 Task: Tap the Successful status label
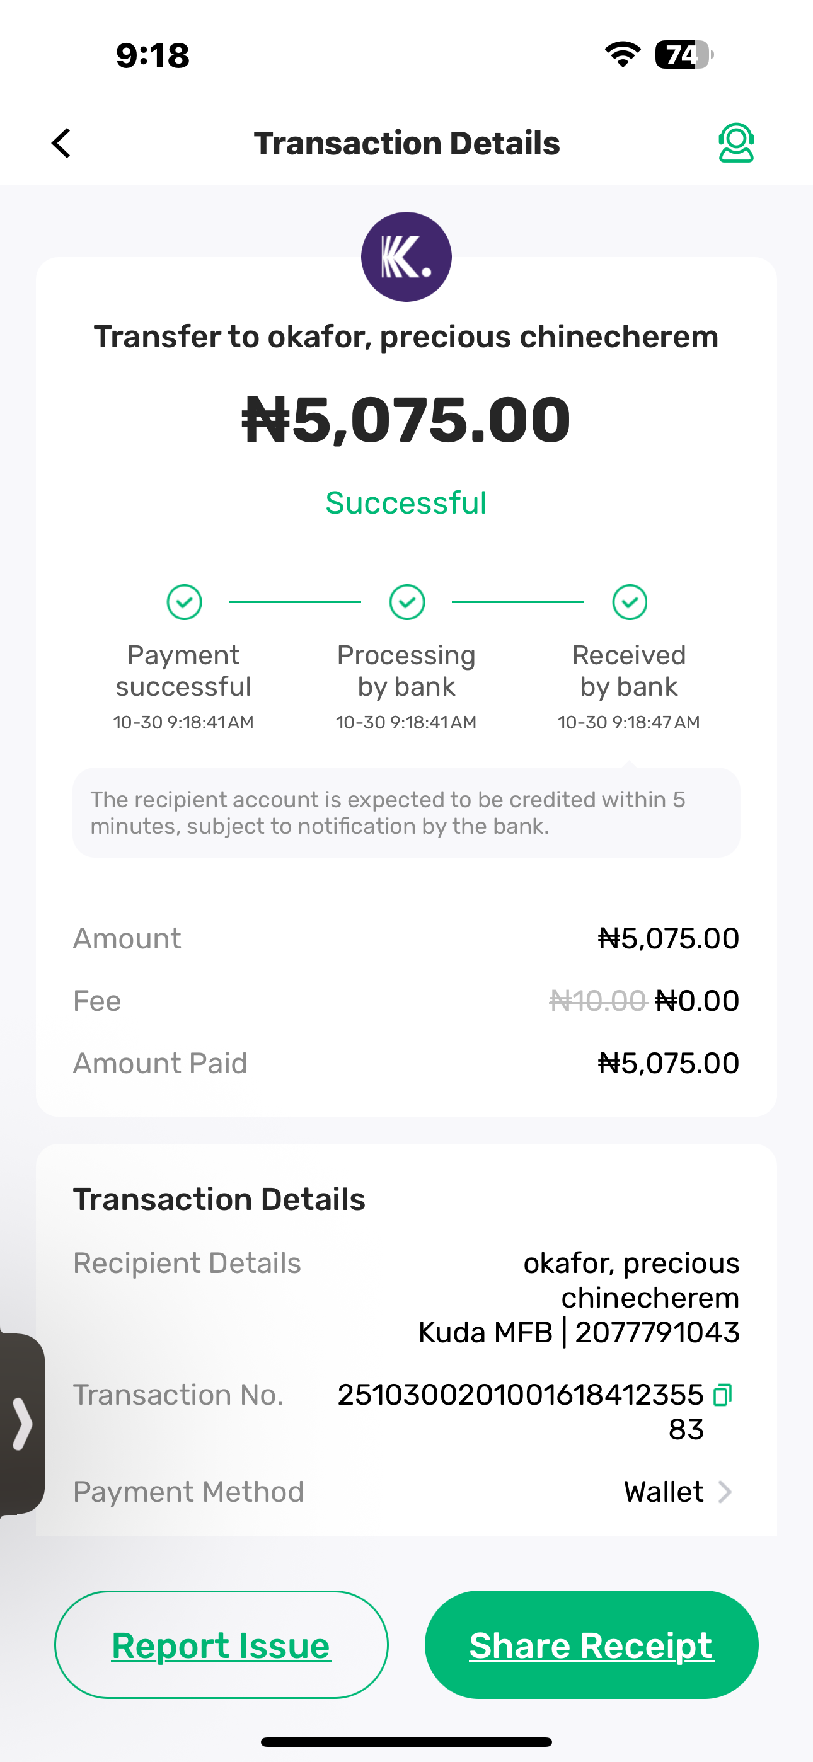(406, 504)
